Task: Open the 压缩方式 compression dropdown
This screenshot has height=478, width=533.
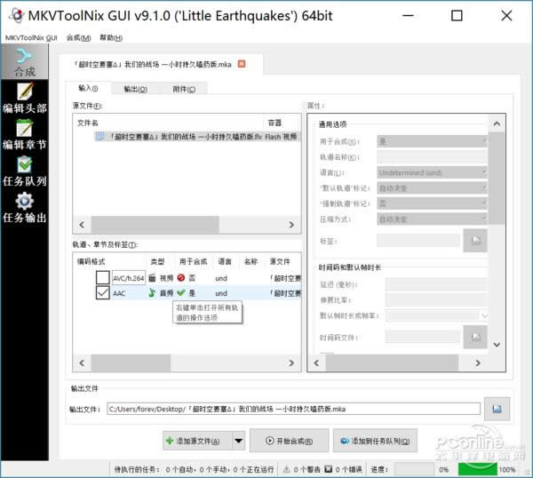Action: coord(432,219)
